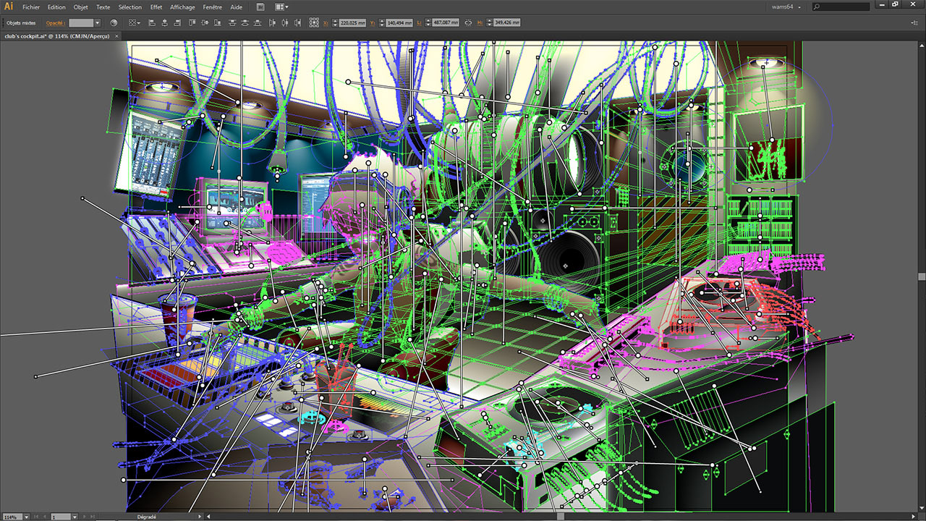This screenshot has width=926, height=521.
Task: Open the Effet menu
Action: click(156, 7)
